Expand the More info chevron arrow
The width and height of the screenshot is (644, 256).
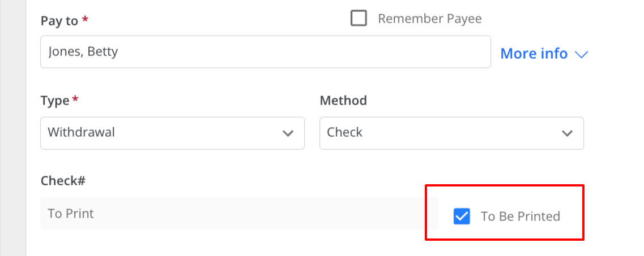582,54
